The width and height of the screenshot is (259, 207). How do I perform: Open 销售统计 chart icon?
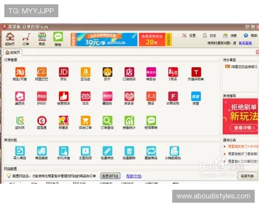click(129, 121)
